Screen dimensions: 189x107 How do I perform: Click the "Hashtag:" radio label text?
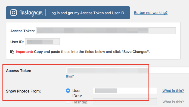[80, 102]
